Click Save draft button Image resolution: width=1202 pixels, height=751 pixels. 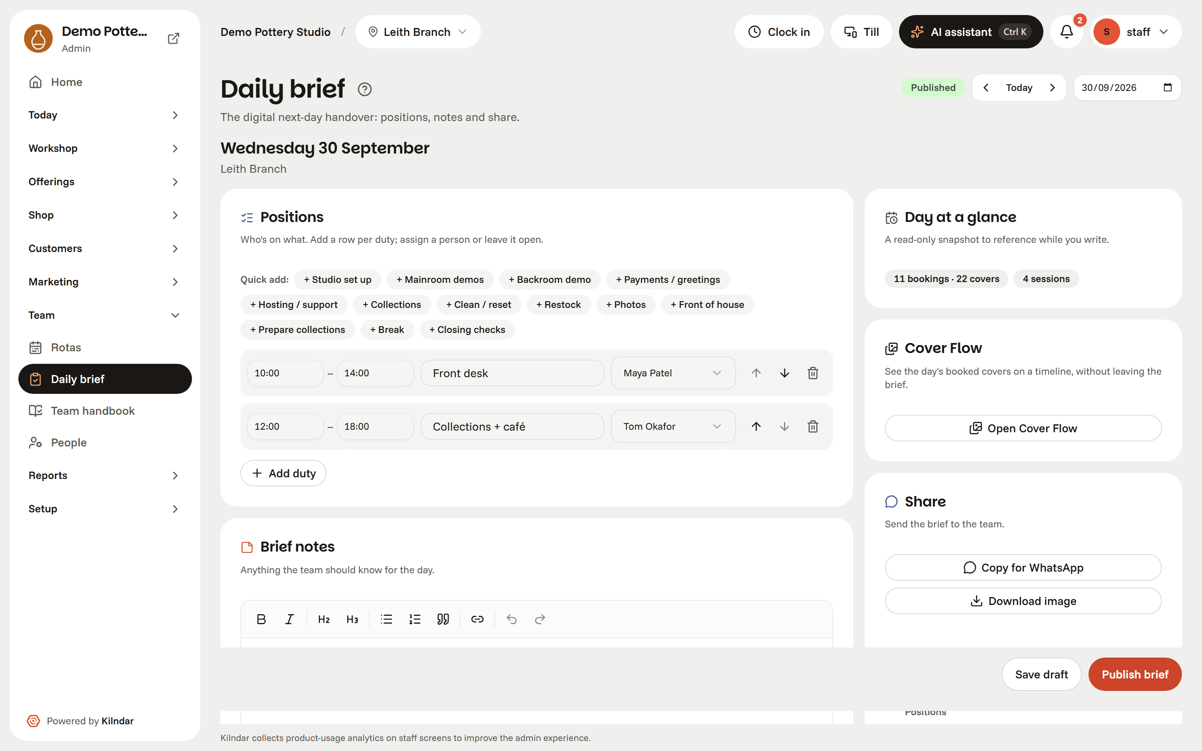(1041, 674)
